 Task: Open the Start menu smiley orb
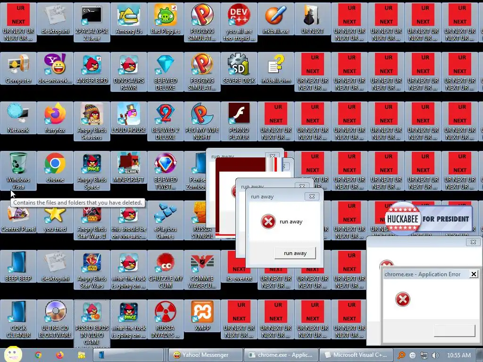tap(13, 354)
